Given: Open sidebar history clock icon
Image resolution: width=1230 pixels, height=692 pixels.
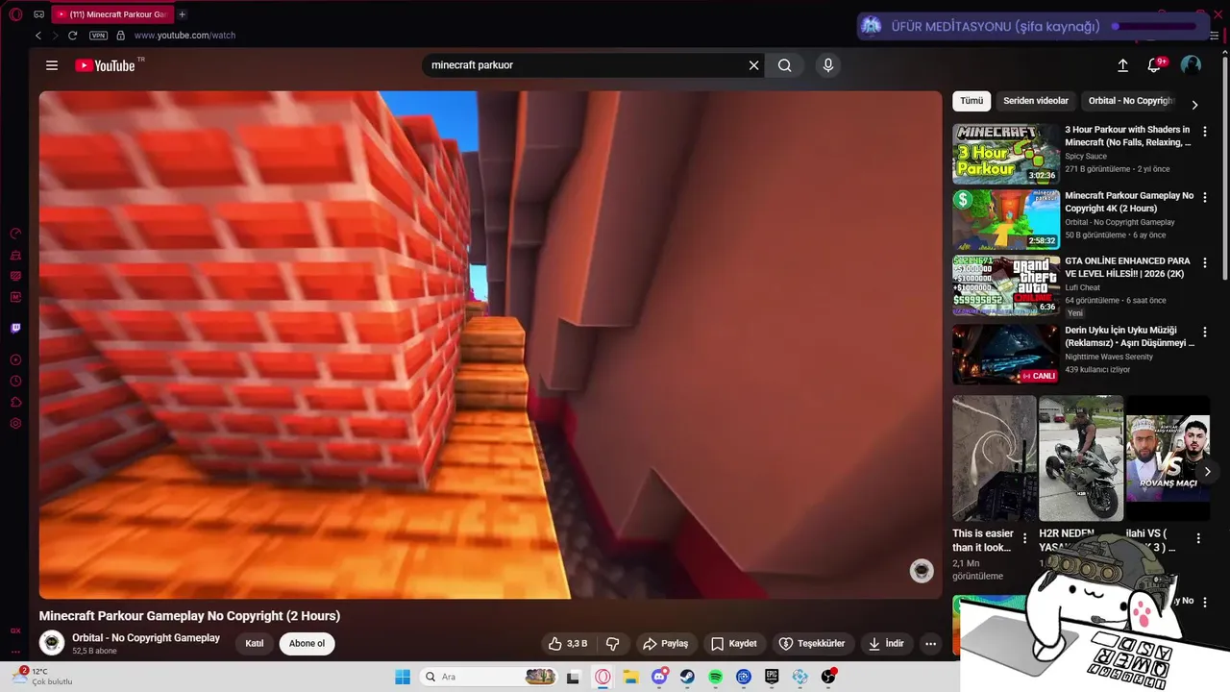Looking at the screenshot, I should coord(15,381).
